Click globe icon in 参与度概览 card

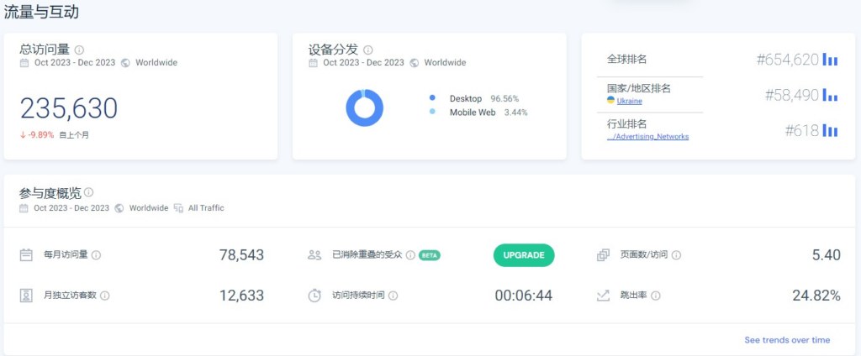click(119, 208)
